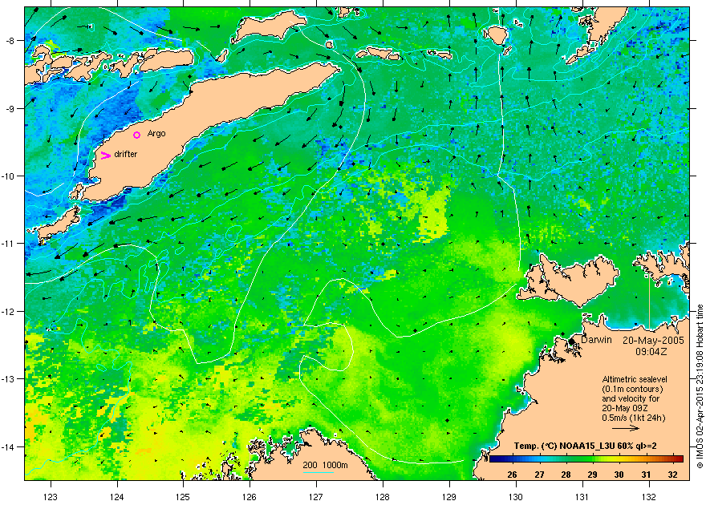Click the "Altimetric sealevel" legend text

pos(635,379)
